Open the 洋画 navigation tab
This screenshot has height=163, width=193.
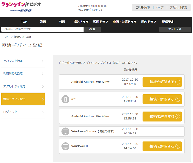click(x=43, y=22)
